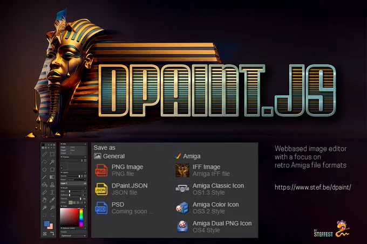Select the Zoom In magnifier
Image resolution: width=367 pixels, height=244 pixels.
pos(44,208)
